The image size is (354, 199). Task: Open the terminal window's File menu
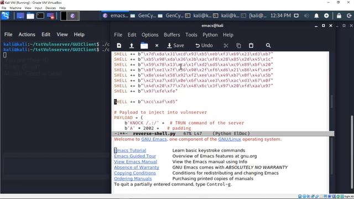8,34
